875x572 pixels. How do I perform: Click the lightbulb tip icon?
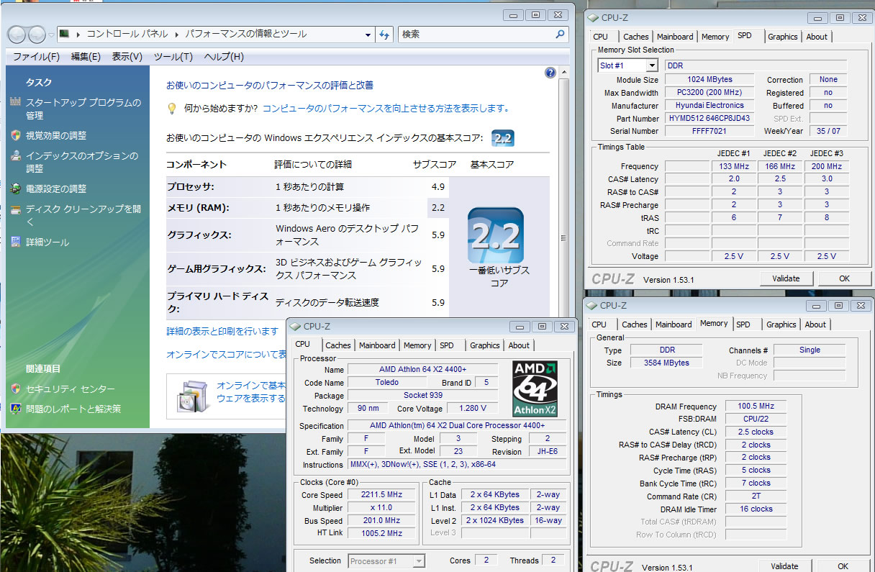172,108
